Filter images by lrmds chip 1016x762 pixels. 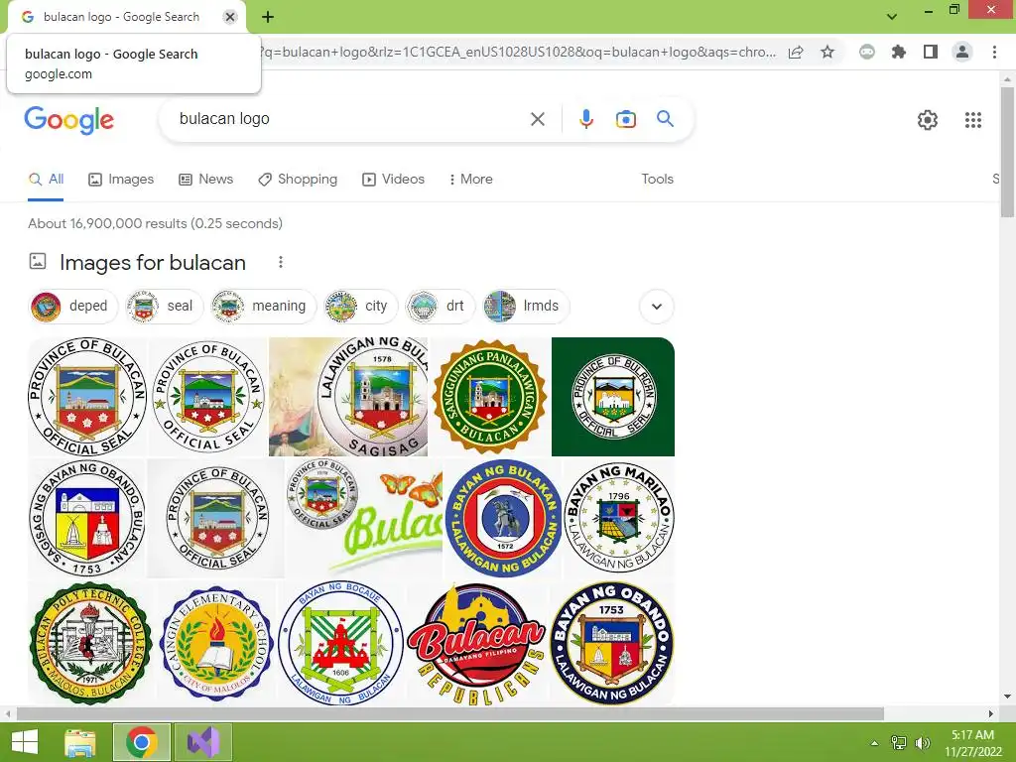tap(526, 306)
